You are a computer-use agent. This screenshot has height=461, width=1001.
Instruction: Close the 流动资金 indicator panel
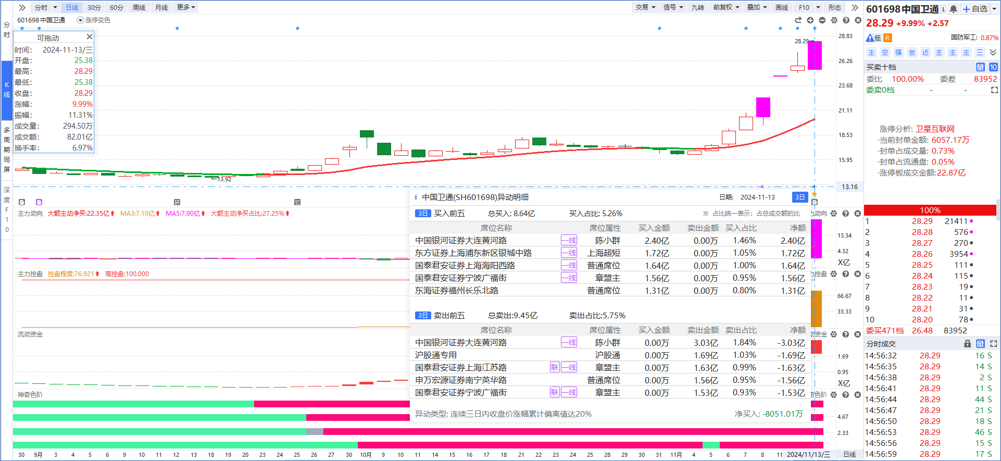click(858, 334)
